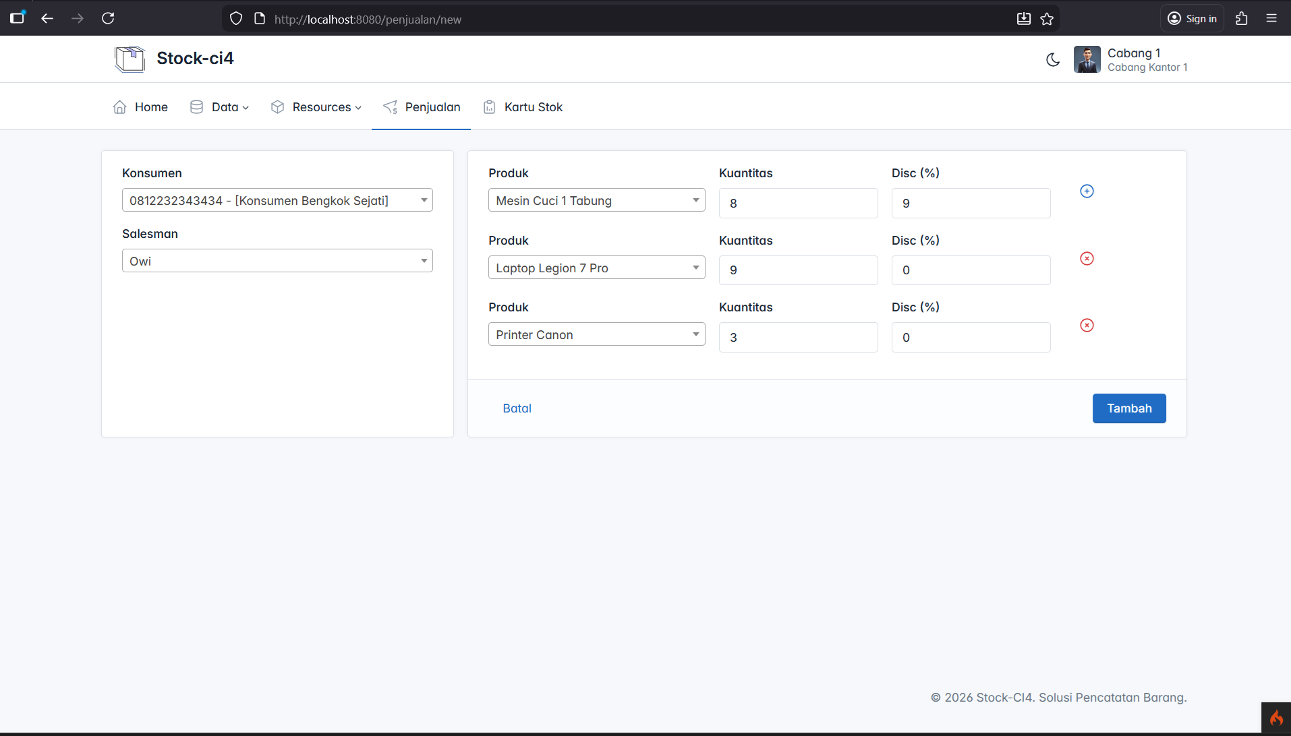This screenshot has height=736, width=1291.
Task: Open the Konsumen dropdown
Action: (277, 200)
